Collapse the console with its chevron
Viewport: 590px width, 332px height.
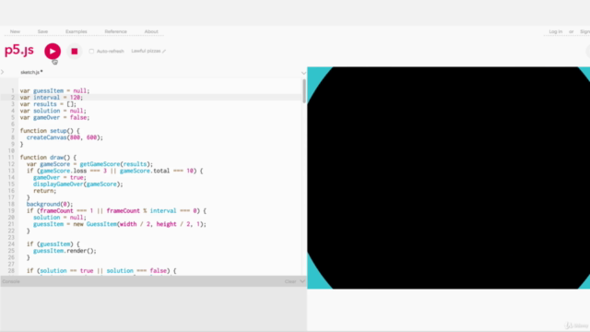tap(302, 281)
